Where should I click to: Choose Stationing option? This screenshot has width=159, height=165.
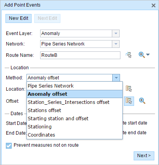pyautogui.click(x=74, y=127)
